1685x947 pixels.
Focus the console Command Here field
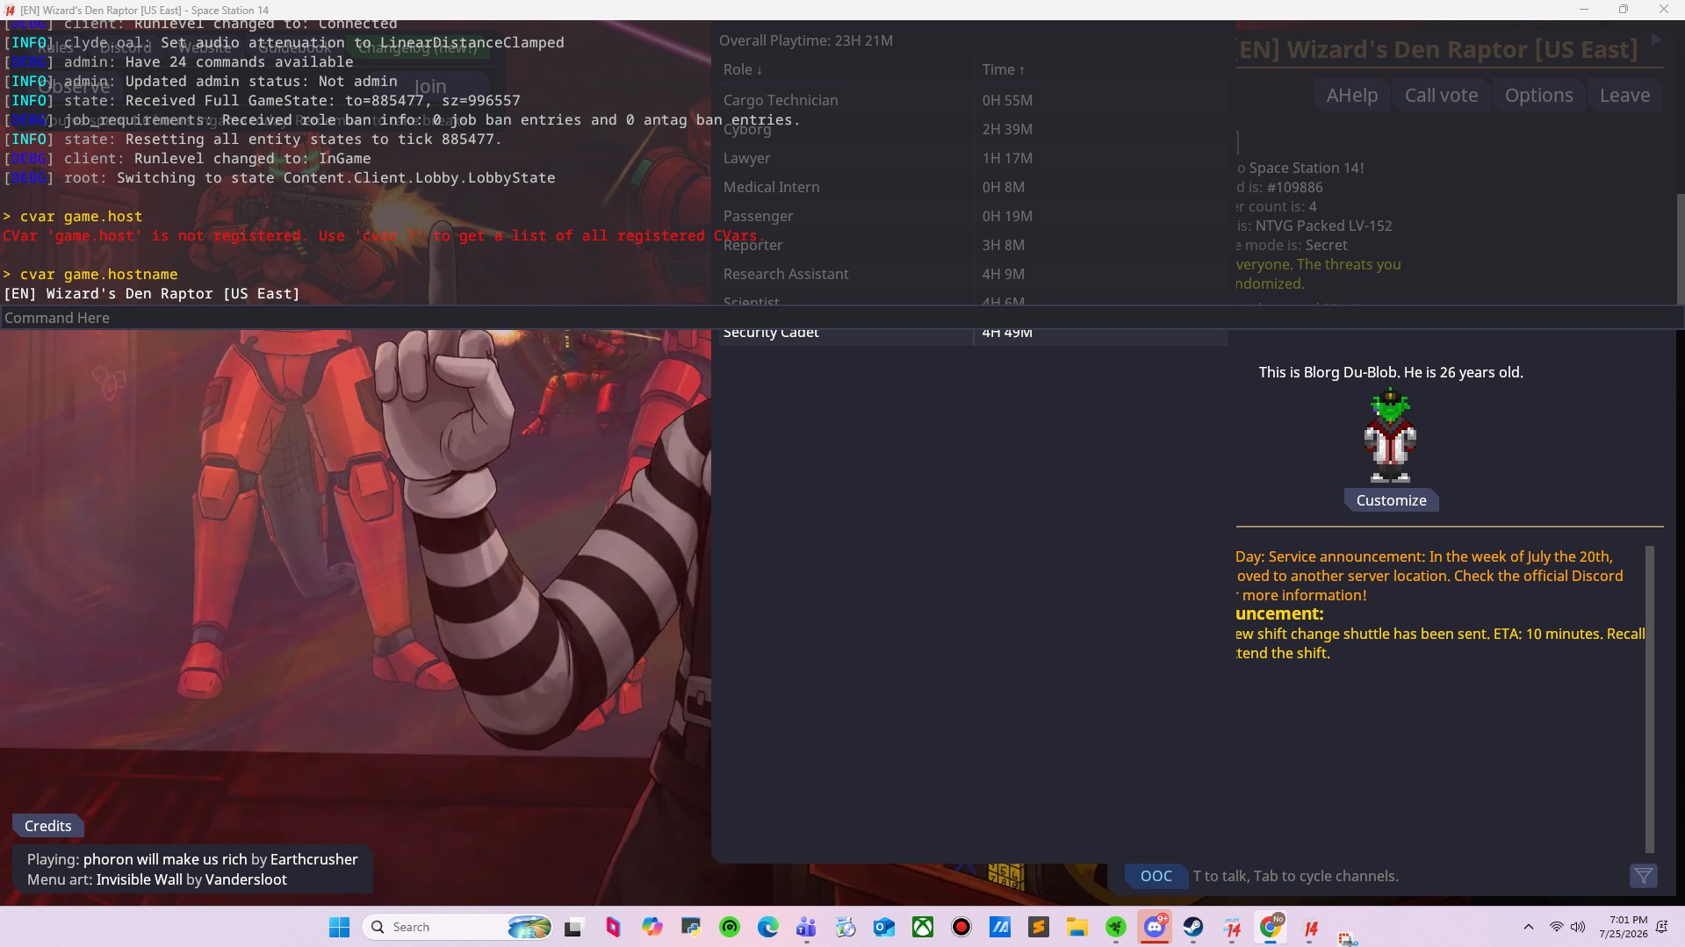[841, 318]
